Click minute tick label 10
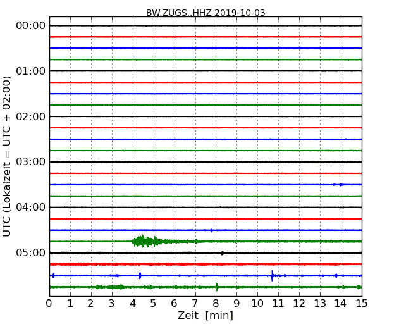 257,304
